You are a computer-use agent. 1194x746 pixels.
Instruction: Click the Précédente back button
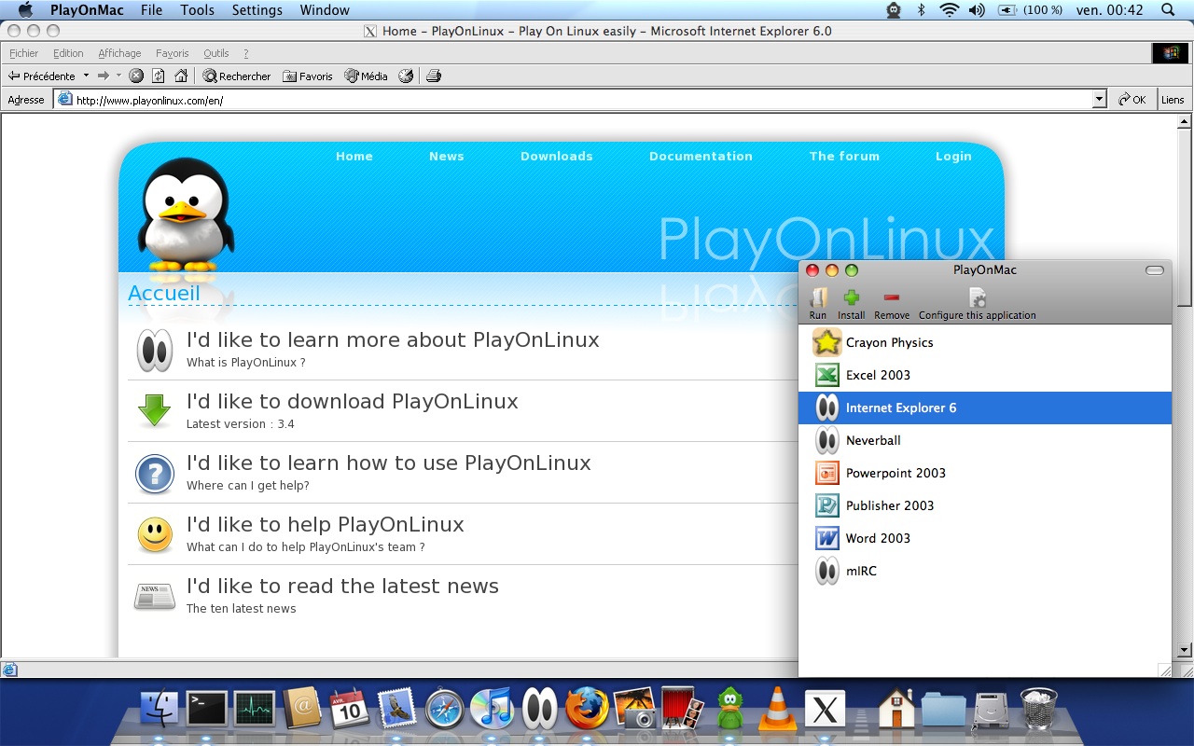(x=42, y=76)
